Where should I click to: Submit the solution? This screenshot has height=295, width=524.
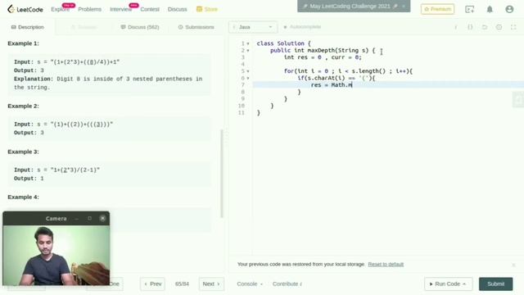coord(495,284)
